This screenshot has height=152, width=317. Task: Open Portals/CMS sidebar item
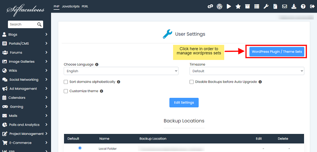click(x=25, y=43)
